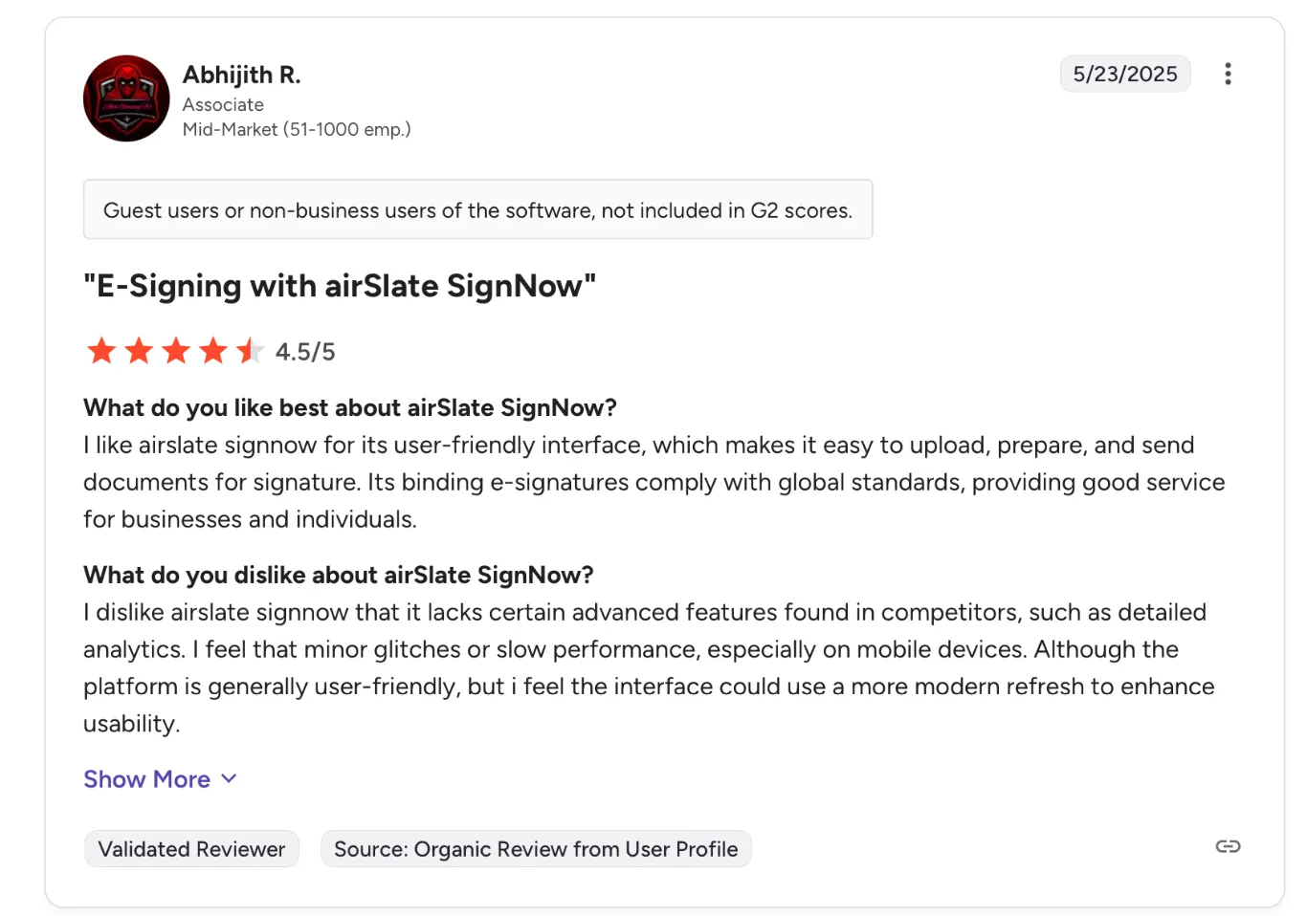Click the Source: Organic Review badge

tap(535, 848)
